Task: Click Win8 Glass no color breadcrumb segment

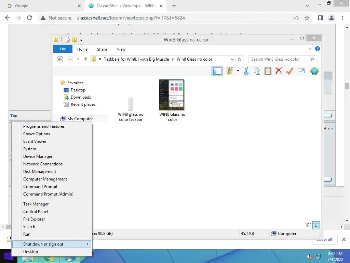Action: 194,59
